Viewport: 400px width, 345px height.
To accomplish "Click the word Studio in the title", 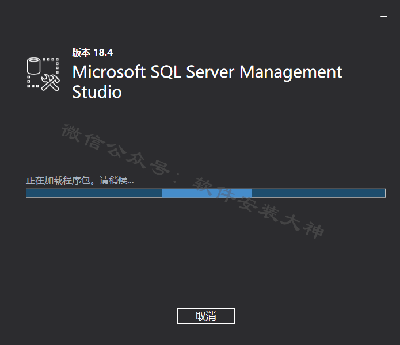I will point(97,92).
